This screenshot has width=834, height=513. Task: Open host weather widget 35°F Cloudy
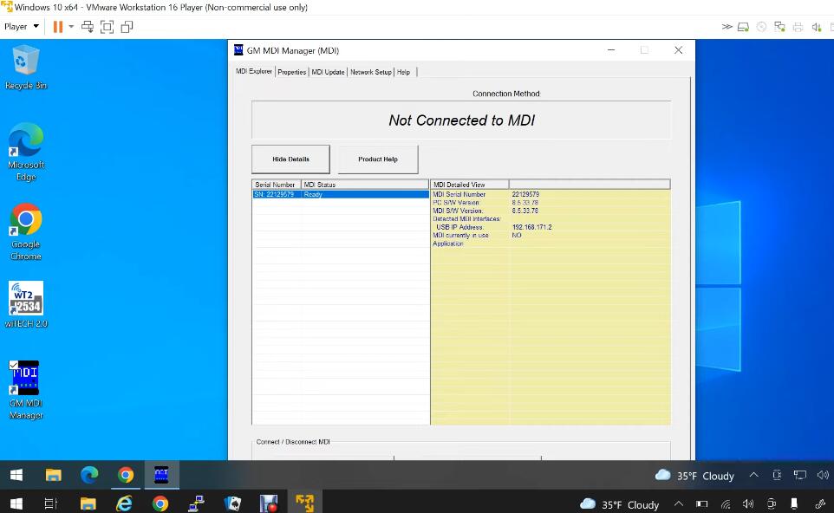tap(620, 504)
